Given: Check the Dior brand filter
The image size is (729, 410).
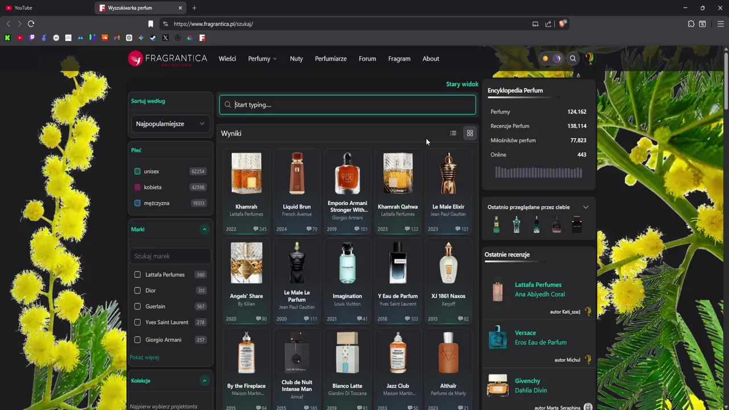Looking at the screenshot, I should (x=137, y=290).
